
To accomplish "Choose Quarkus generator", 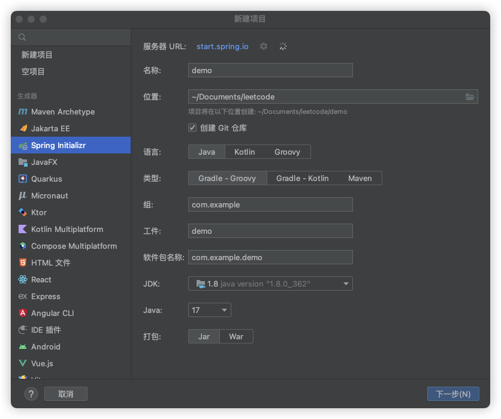I will pos(71,179).
